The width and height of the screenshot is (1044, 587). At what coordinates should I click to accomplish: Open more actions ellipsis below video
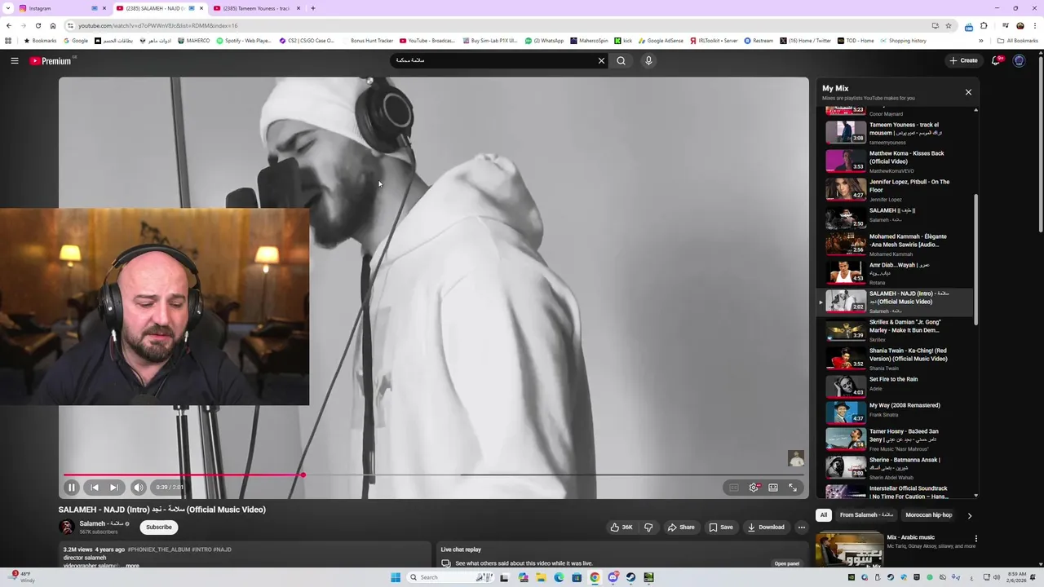(x=802, y=527)
